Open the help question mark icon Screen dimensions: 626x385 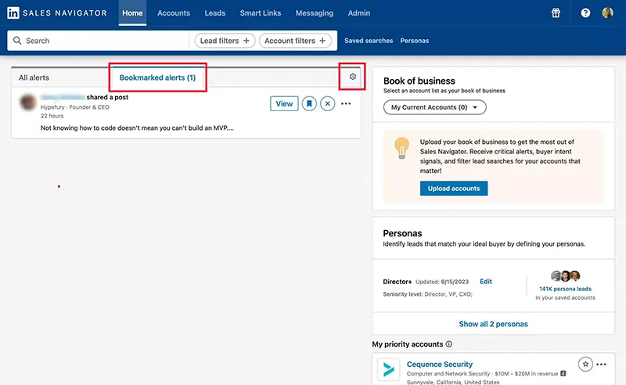click(585, 13)
